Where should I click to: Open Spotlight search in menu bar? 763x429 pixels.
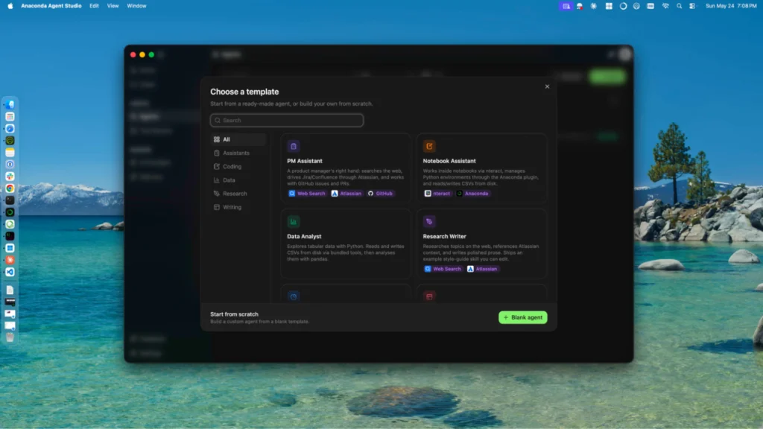[680, 6]
